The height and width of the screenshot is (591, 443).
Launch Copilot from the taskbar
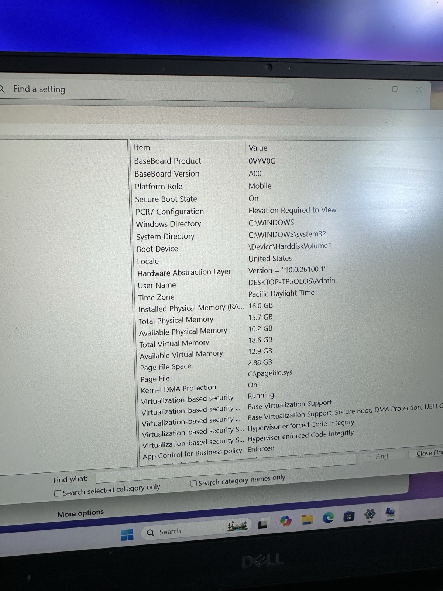pos(286,521)
